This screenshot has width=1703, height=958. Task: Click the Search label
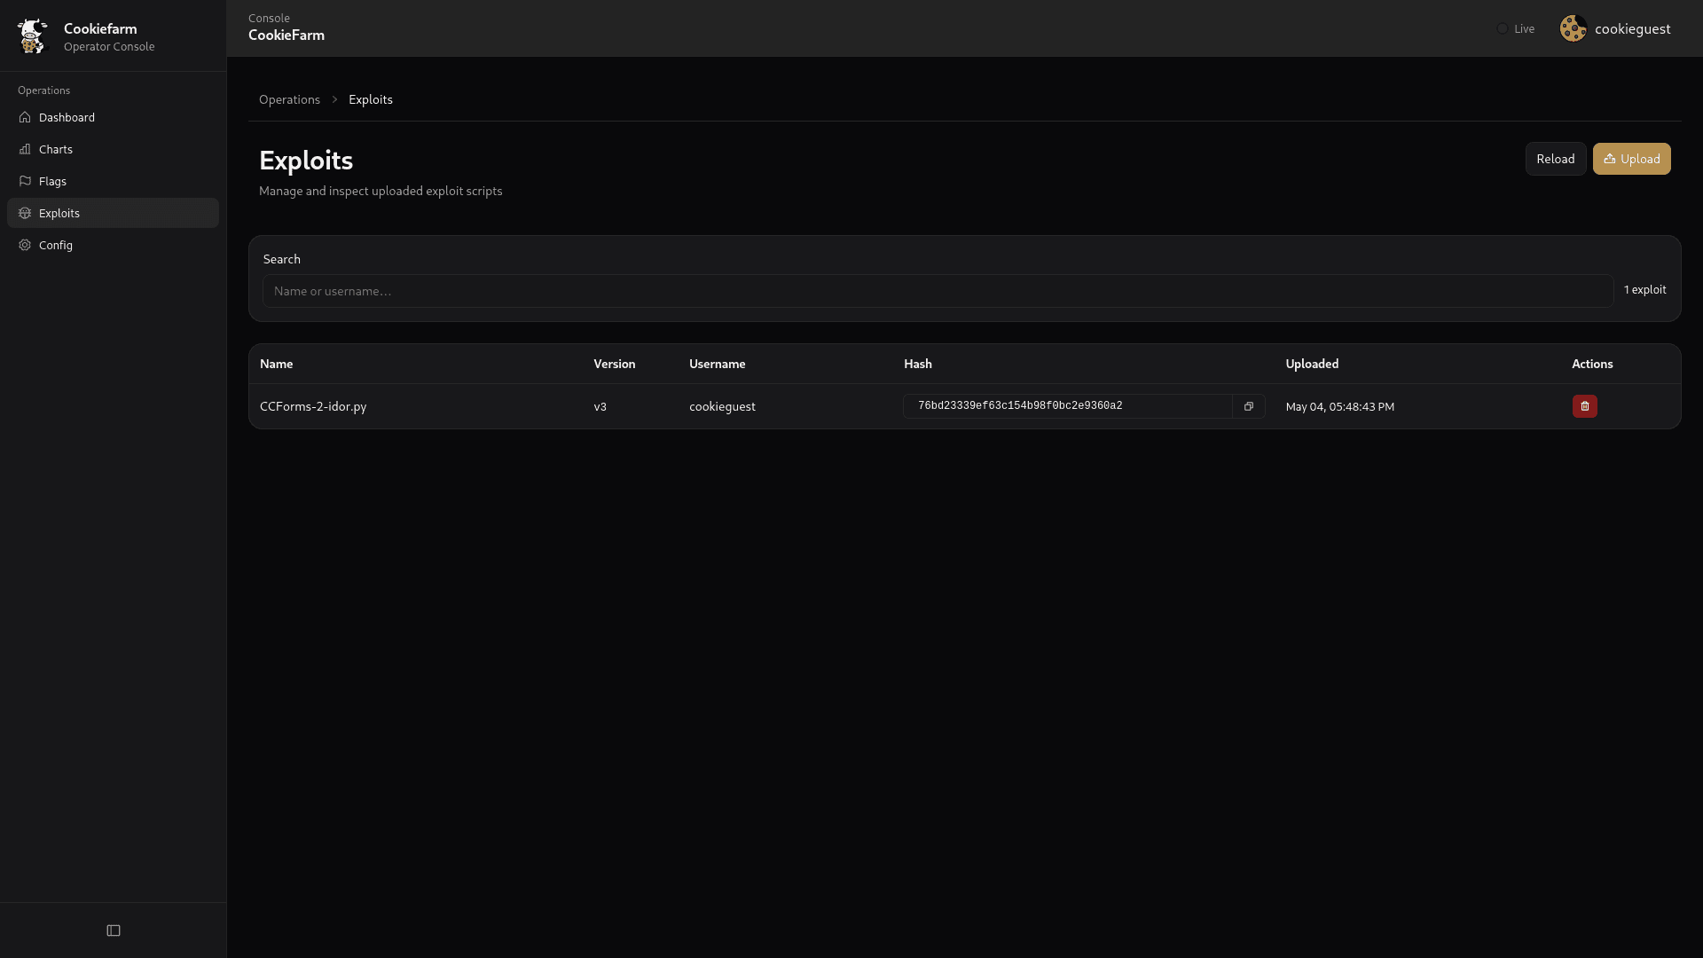pos(282,259)
